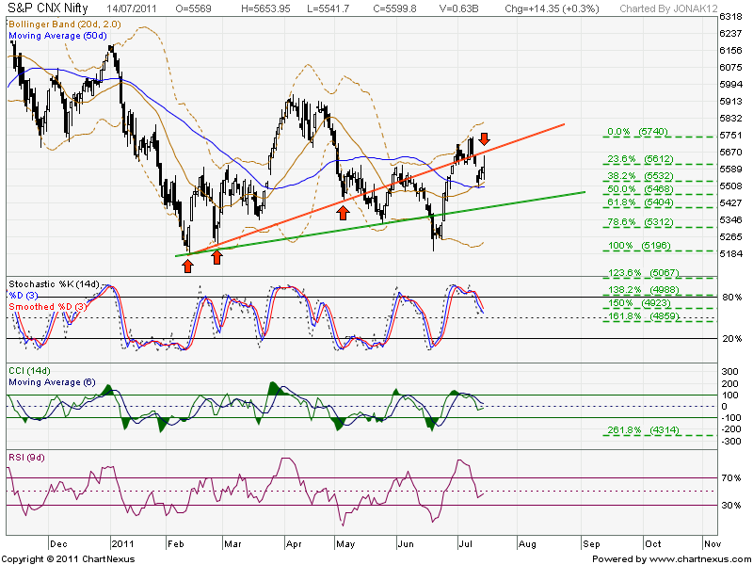Click the high value H=5653.95

click(265, 8)
